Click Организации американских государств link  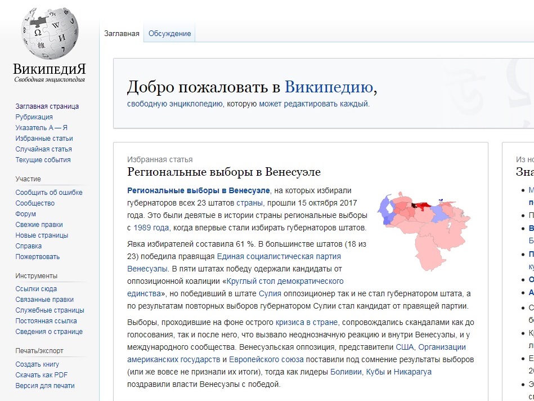click(297, 353)
